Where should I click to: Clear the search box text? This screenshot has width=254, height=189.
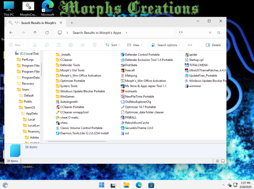point(210,33)
